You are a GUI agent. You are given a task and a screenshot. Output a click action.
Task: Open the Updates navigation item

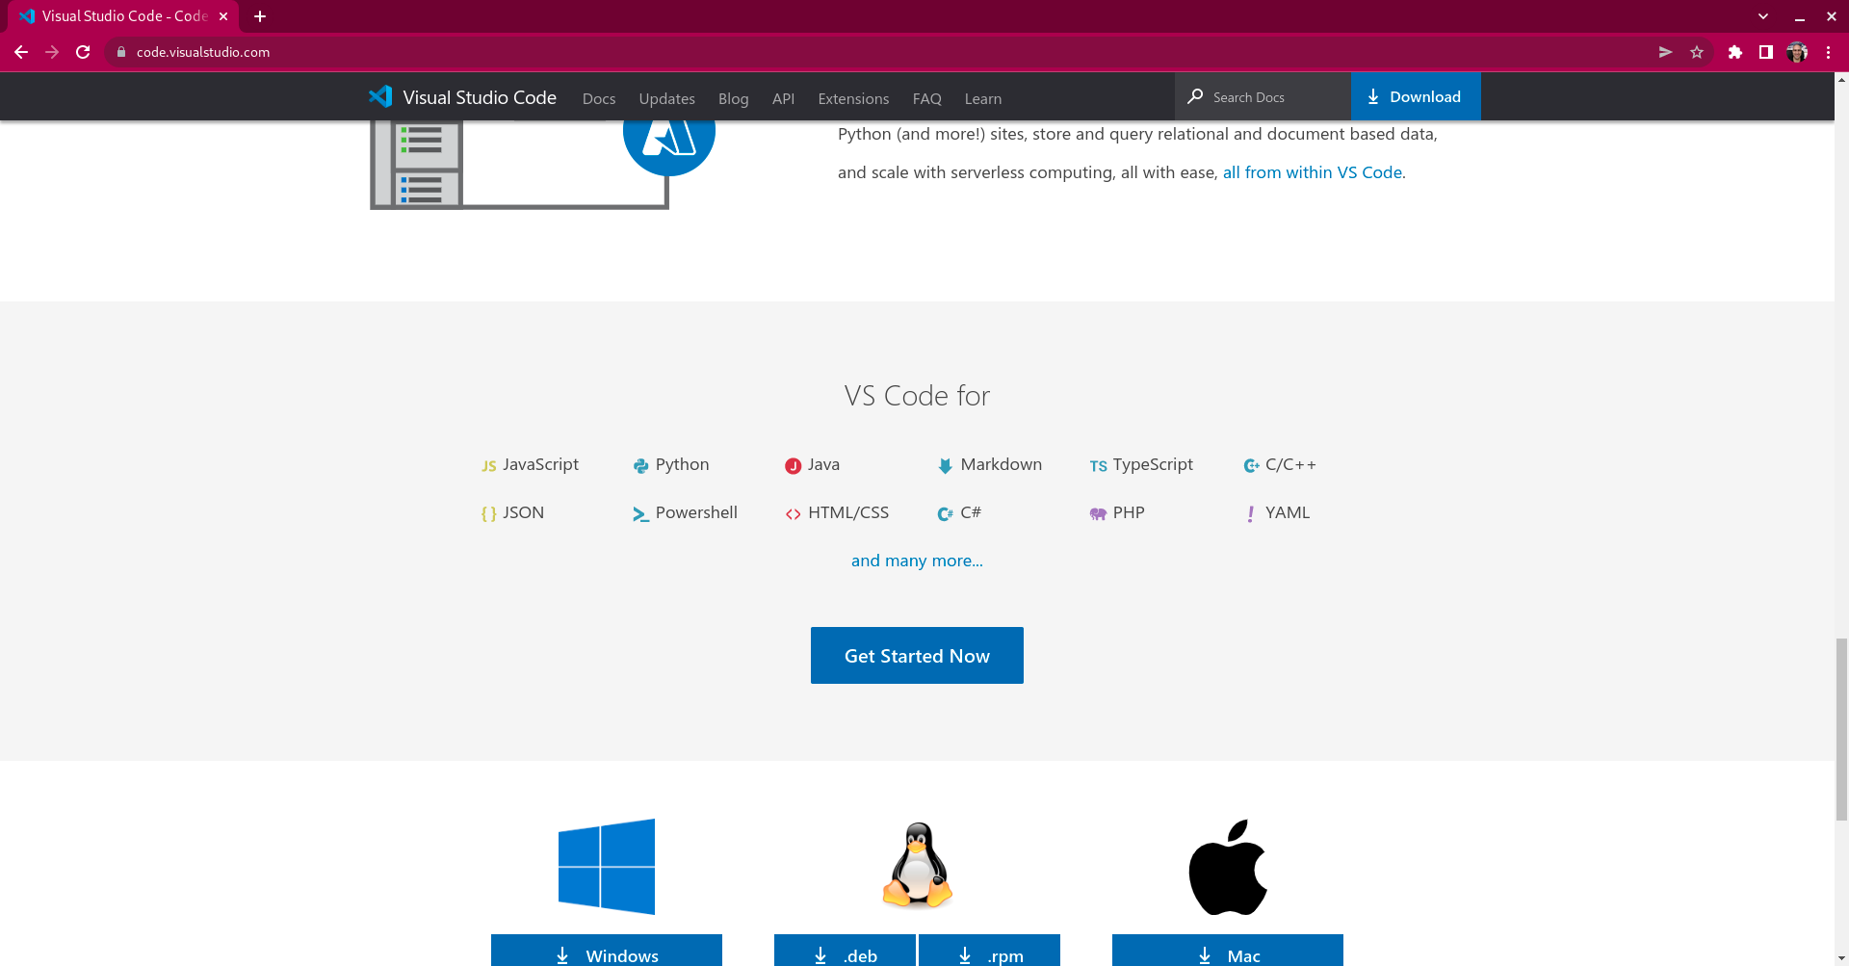point(666,98)
